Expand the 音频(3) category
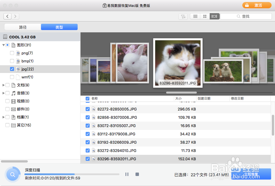The height and width of the screenshot is (186, 275). tap(3, 93)
